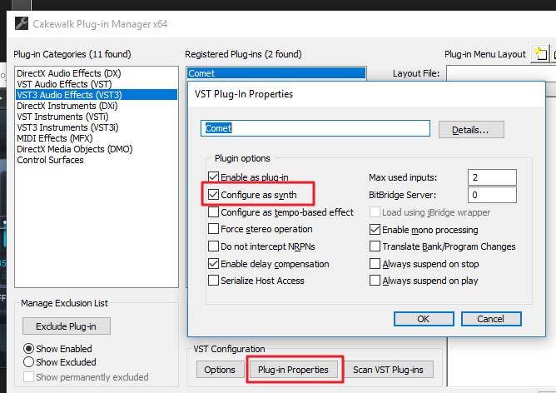Click the Scan VST Plug-ins button
Image resolution: width=556 pixels, height=393 pixels.
[x=388, y=369]
